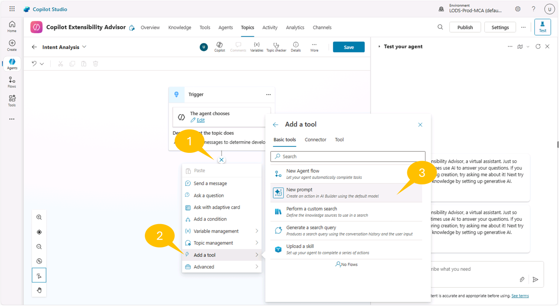Go back using arrow beside Intent Analysis

tap(34, 47)
